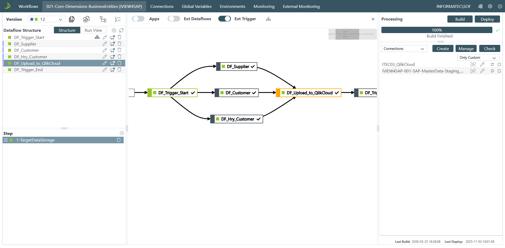
Task: Delete the 1-TargetDataStorage step
Action: coord(119,140)
